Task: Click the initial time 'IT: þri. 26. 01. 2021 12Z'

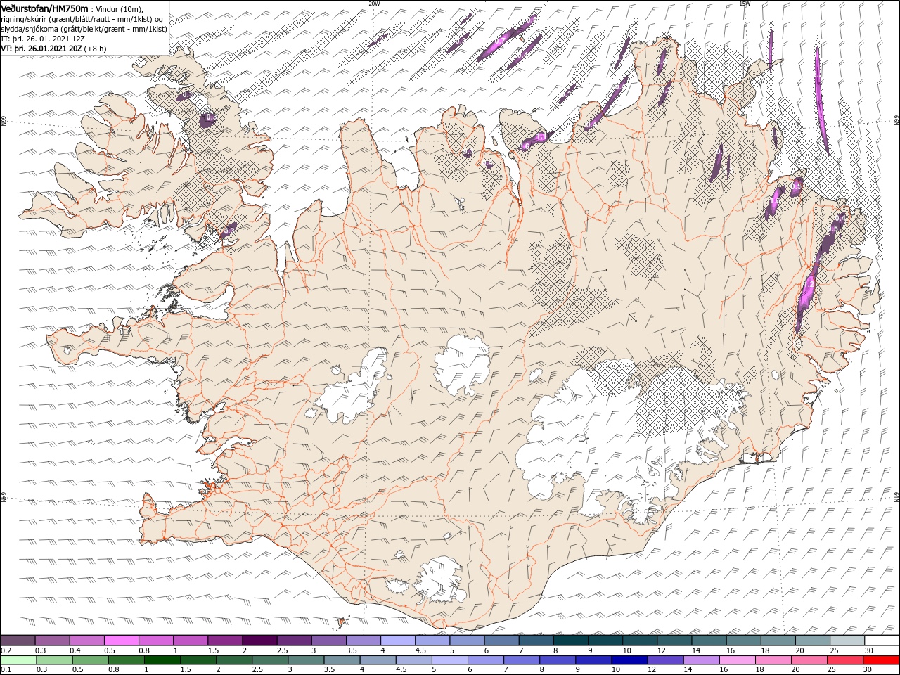Action: click(x=43, y=39)
